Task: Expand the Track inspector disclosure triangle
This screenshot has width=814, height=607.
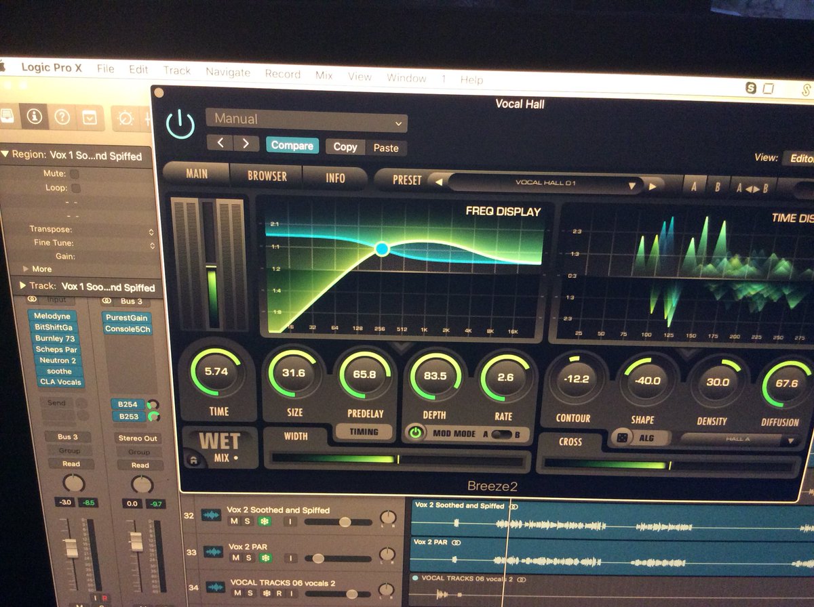Action: click(22, 286)
